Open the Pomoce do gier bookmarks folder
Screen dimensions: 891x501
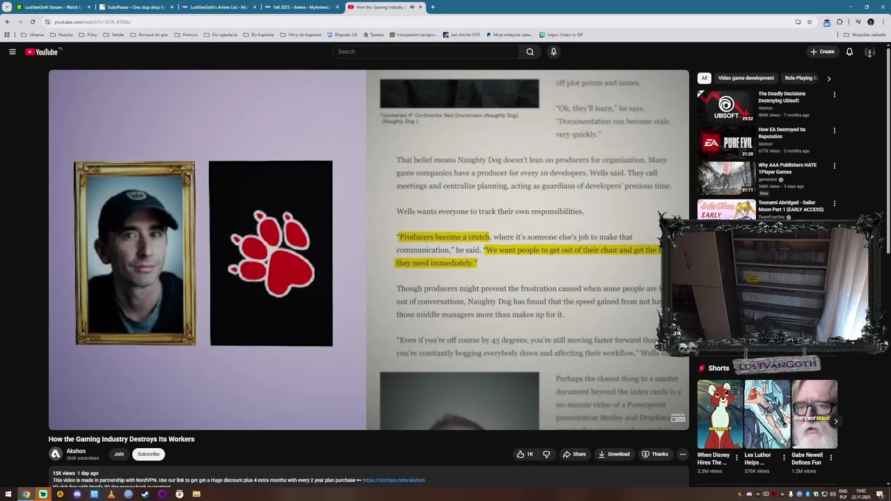click(148, 34)
